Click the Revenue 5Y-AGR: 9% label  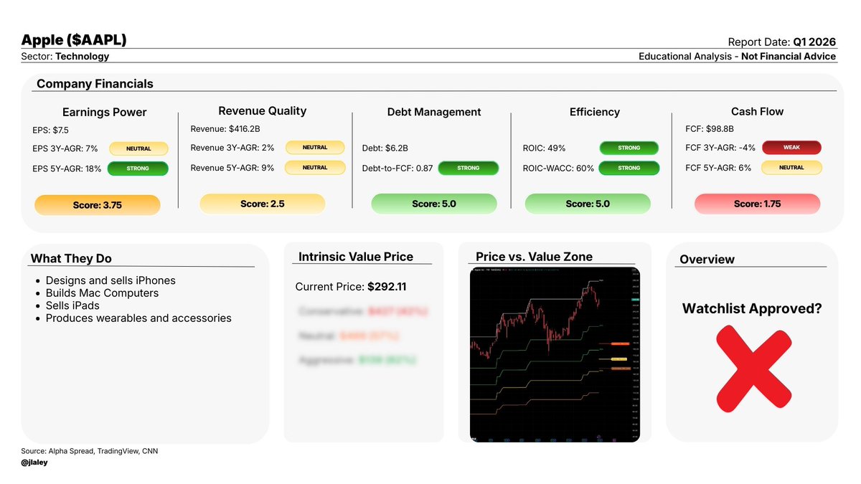coord(232,168)
